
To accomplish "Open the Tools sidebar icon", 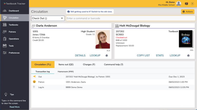I will click(x=4, y=46).
